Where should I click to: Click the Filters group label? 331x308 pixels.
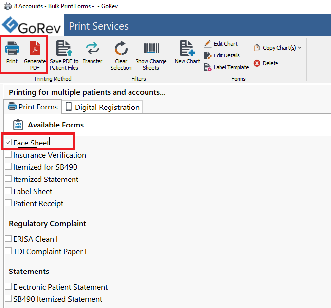click(138, 79)
